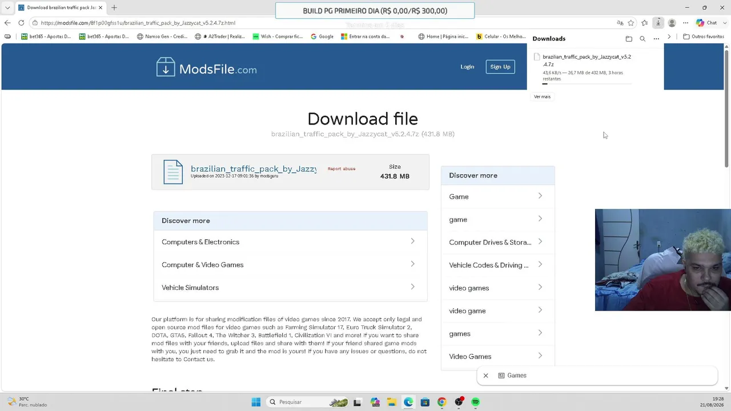Screen dimensions: 731x411
Task: Reload the current page
Action: [x=21, y=23]
